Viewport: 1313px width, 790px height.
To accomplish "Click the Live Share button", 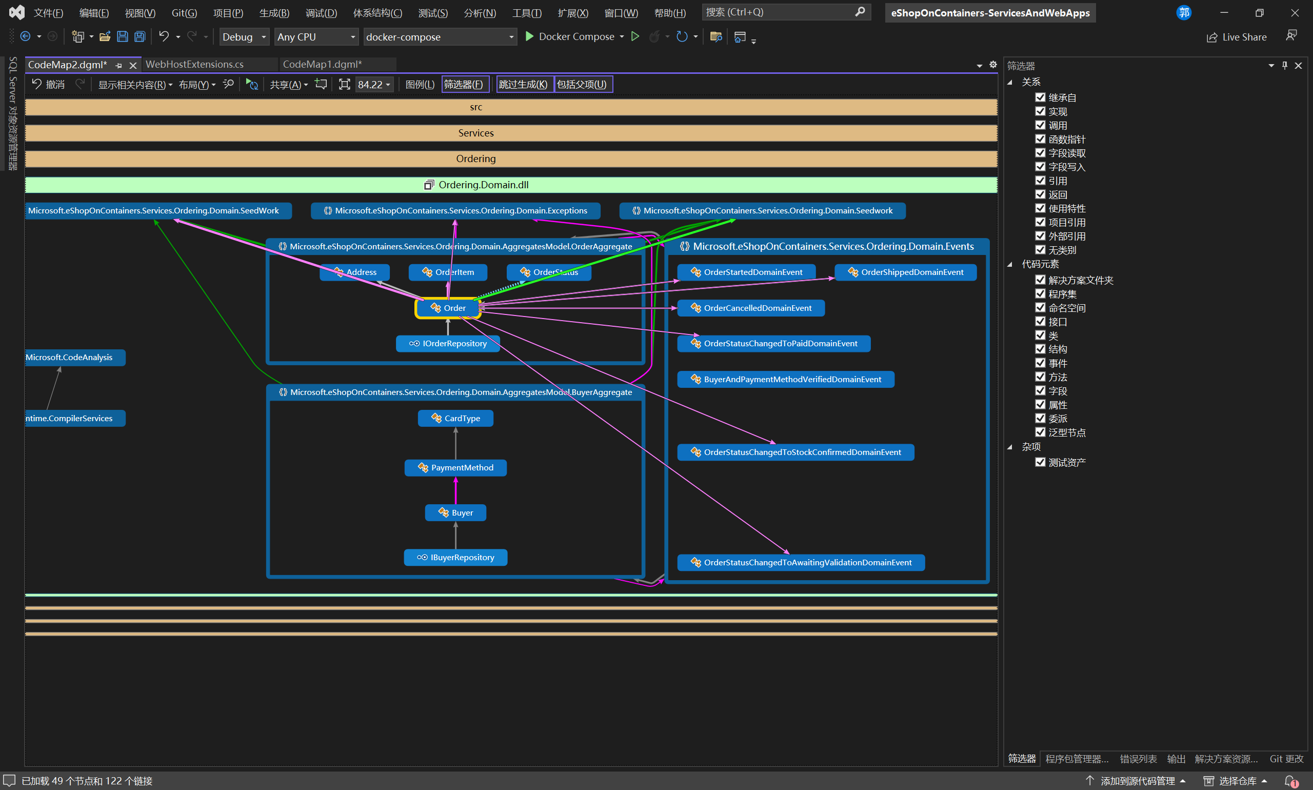I will click(1237, 37).
